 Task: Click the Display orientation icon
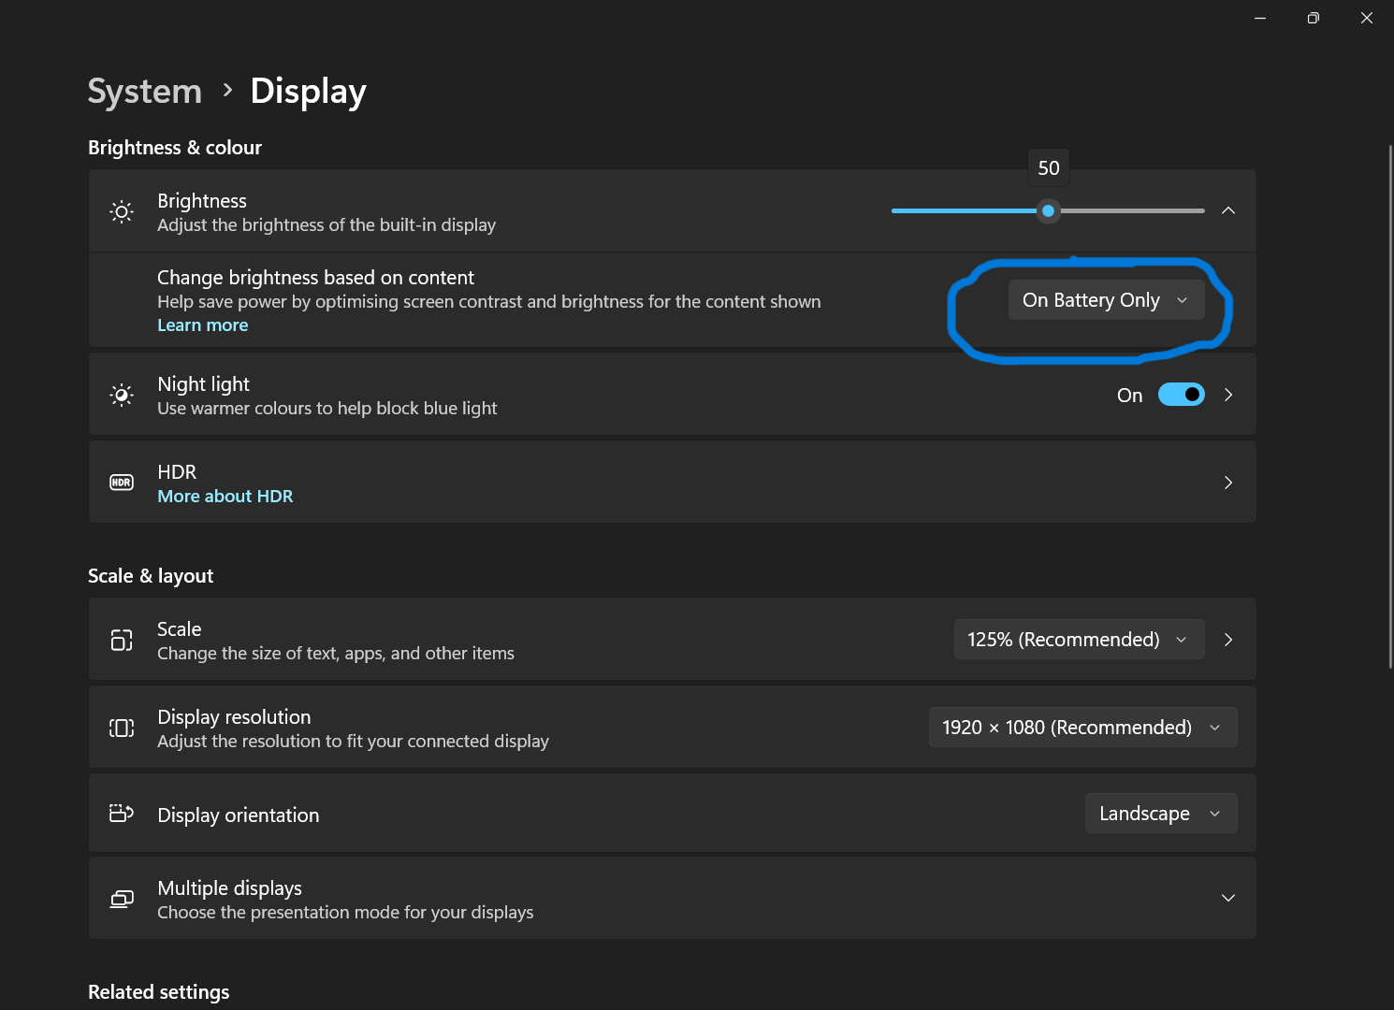click(x=122, y=814)
